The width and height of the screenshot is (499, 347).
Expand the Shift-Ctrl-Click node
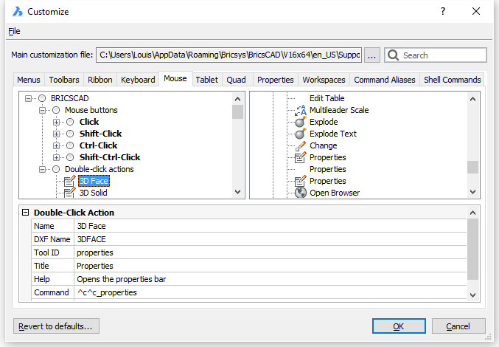click(56, 157)
